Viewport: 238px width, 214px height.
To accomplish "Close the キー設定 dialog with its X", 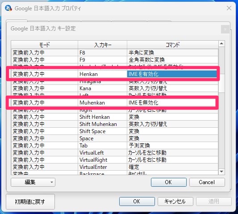I will point(225,29).
